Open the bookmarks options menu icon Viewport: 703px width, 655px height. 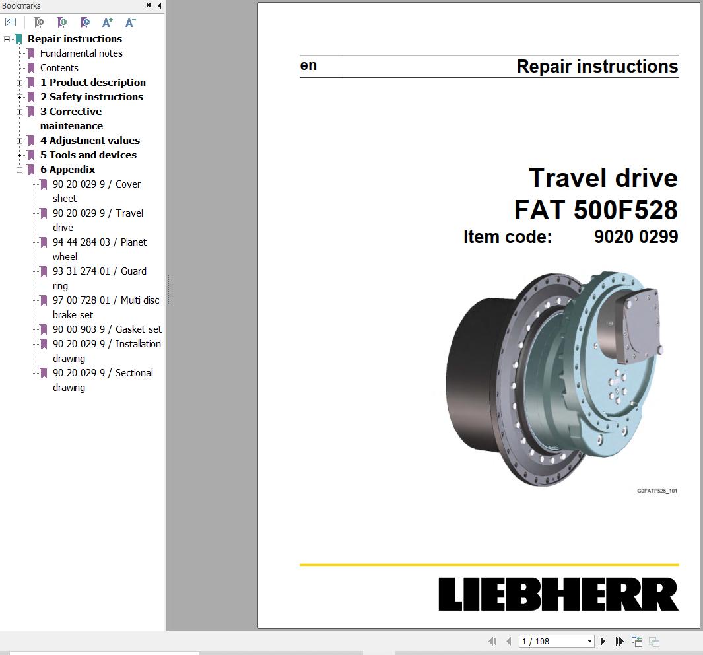(x=11, y=22)
